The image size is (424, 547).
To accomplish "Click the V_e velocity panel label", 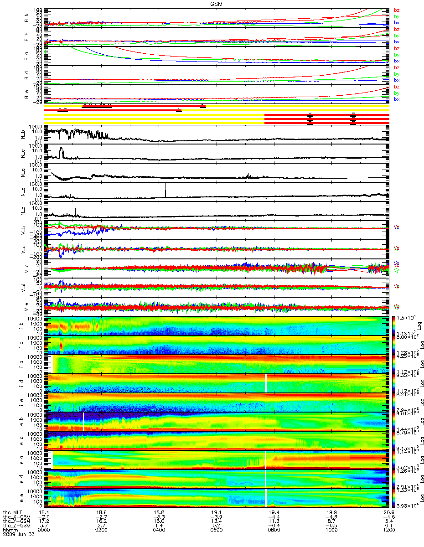I will pyautogui.click(x=27, y=307).
